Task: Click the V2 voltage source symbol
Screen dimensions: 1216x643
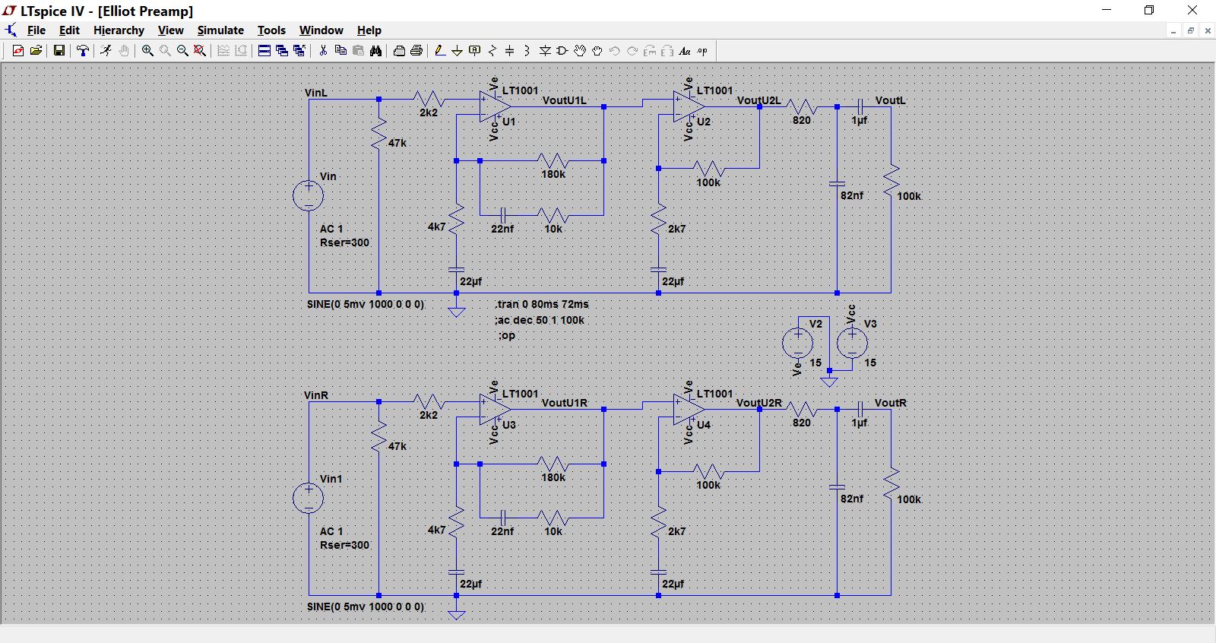Action: pyautogui.click(x=797, y=343)
